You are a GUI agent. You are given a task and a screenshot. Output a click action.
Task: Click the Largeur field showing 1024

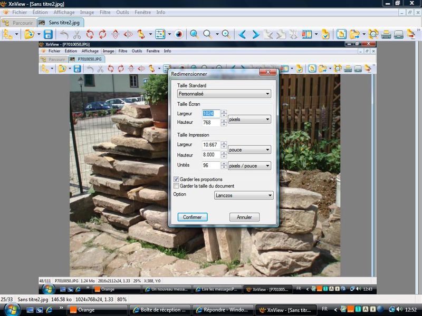click(211, 113)
